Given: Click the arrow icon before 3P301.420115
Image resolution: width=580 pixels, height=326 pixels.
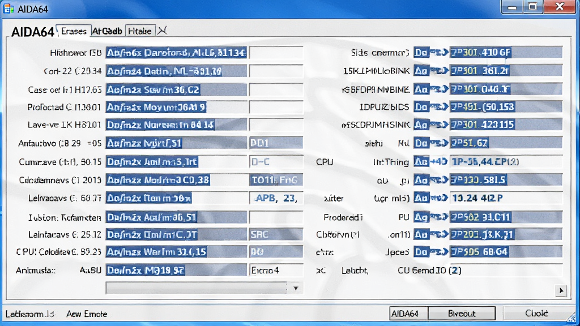Looking at the screenshot, I should tap(439, 125).
